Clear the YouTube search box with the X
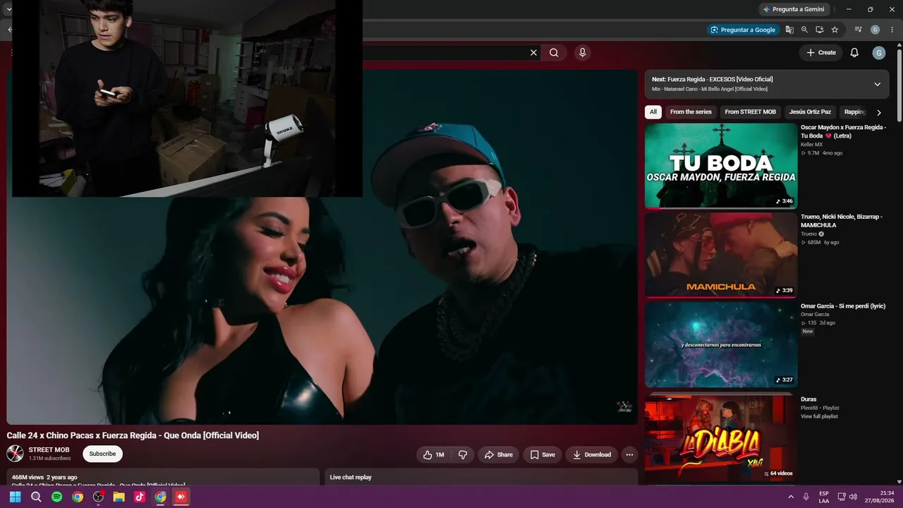903x508 pixels. (x=533, y=52)
